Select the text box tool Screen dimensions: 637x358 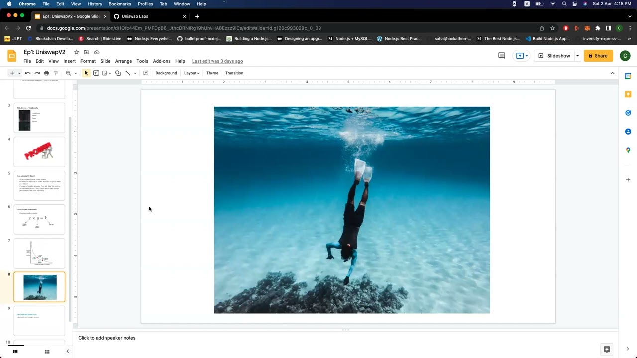pos(96,73)
